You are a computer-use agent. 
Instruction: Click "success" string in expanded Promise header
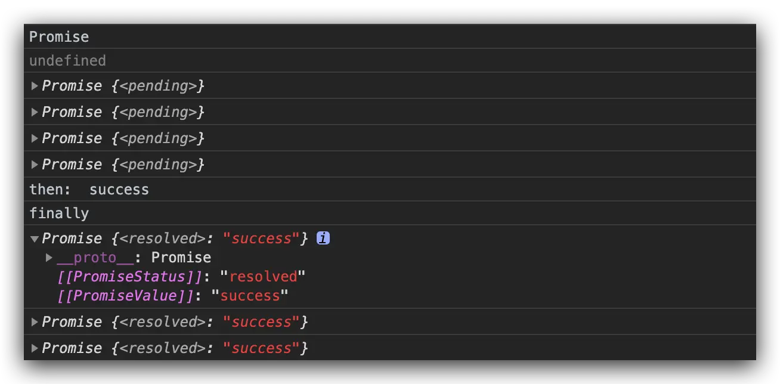[261, 239]
